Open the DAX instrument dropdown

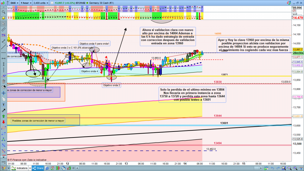pos(14,3)
